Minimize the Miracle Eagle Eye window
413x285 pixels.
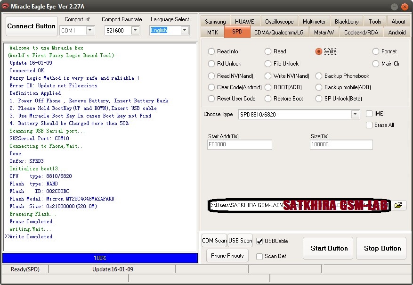click(x=394, y=7)
